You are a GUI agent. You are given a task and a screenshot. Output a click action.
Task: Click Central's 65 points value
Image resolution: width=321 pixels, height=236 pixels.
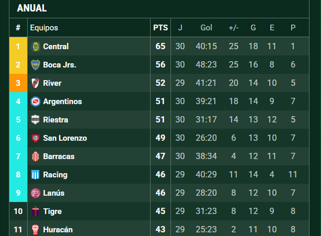point(160,46)
